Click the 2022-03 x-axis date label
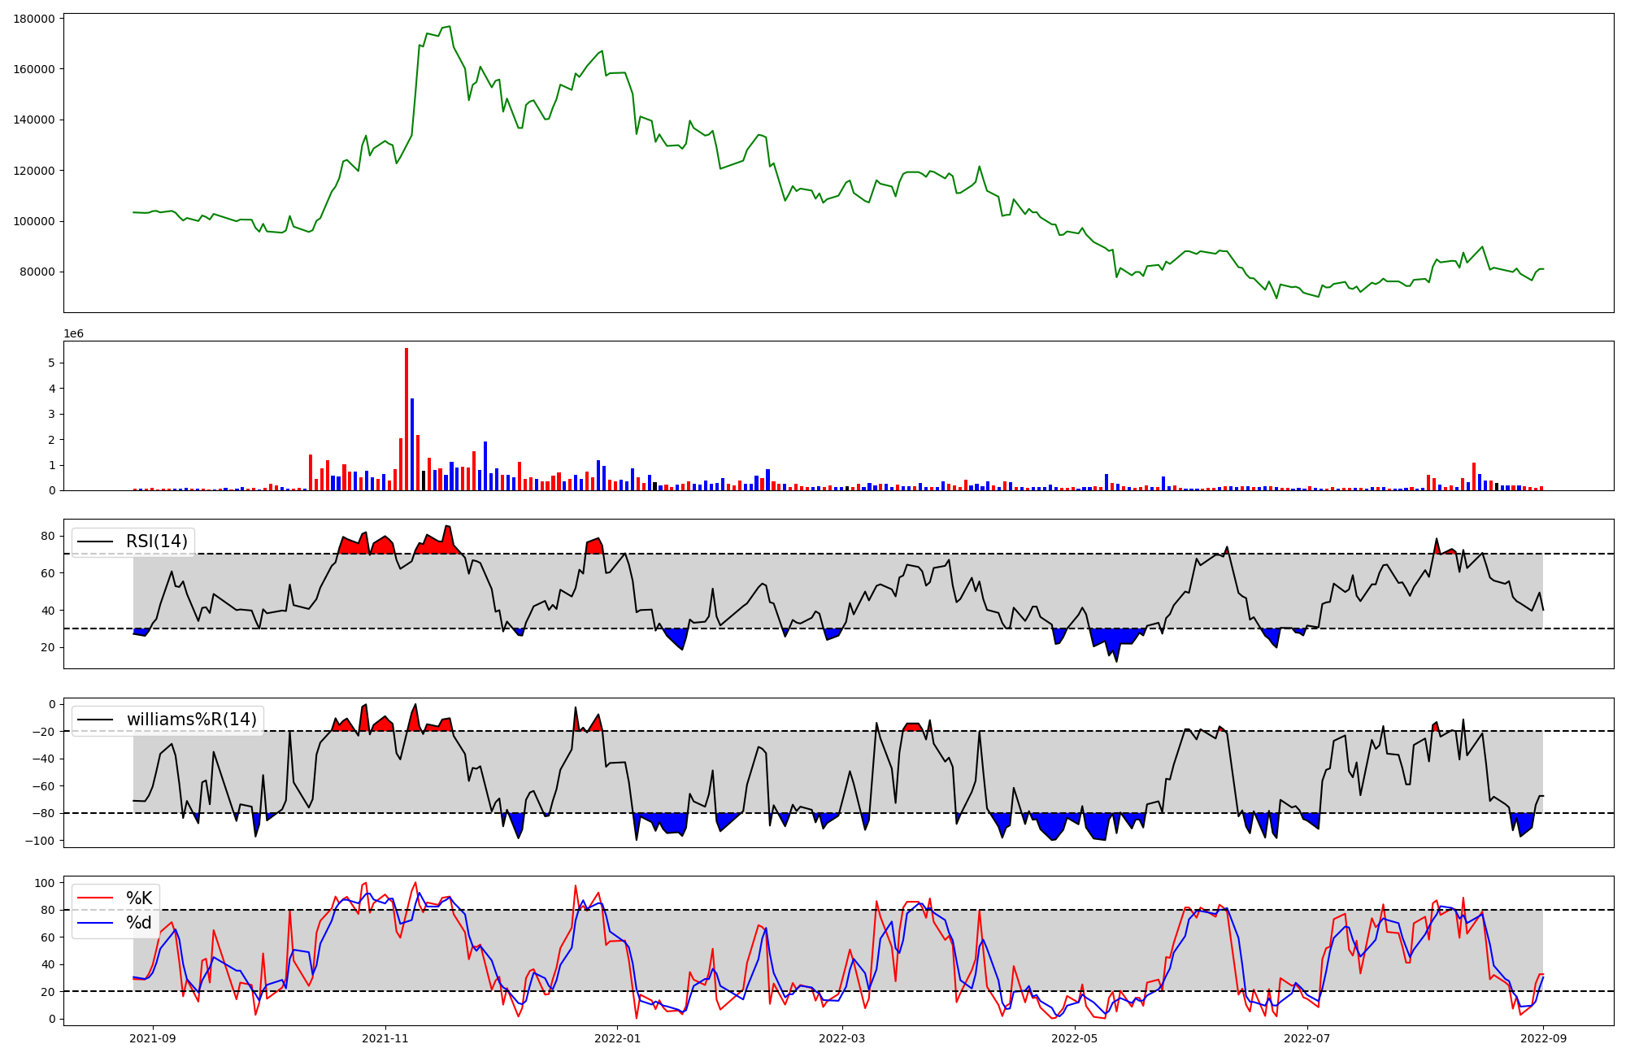 pyautogui.click(x=842, y=1038)
